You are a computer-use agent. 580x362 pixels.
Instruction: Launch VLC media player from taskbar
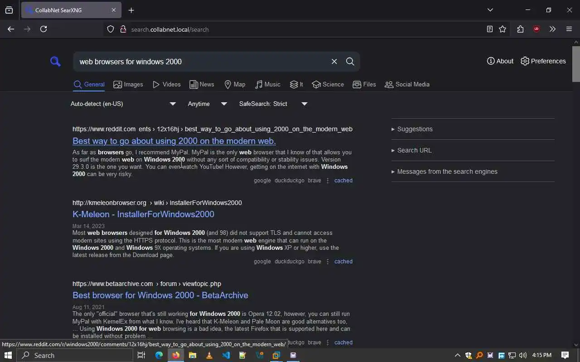click(209, 355)
